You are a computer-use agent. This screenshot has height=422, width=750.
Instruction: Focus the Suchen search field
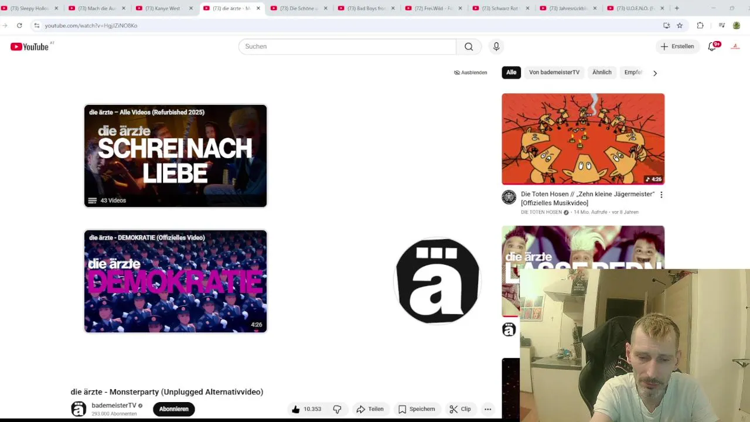click(347, 46)
